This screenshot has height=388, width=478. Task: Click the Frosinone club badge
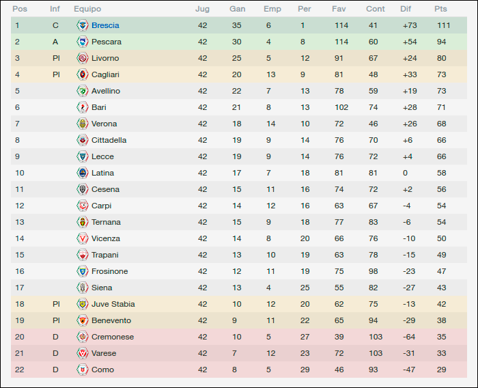coord(83,271)
